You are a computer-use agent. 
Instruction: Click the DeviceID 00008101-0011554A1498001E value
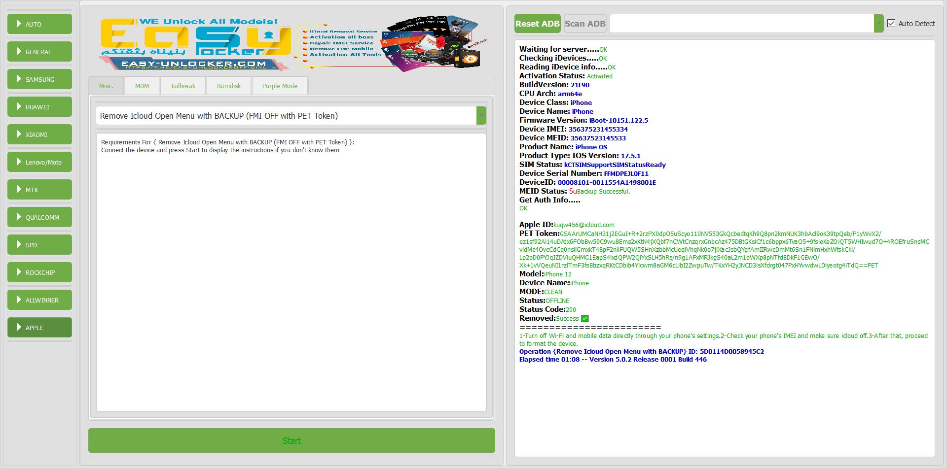coord(607,182)
